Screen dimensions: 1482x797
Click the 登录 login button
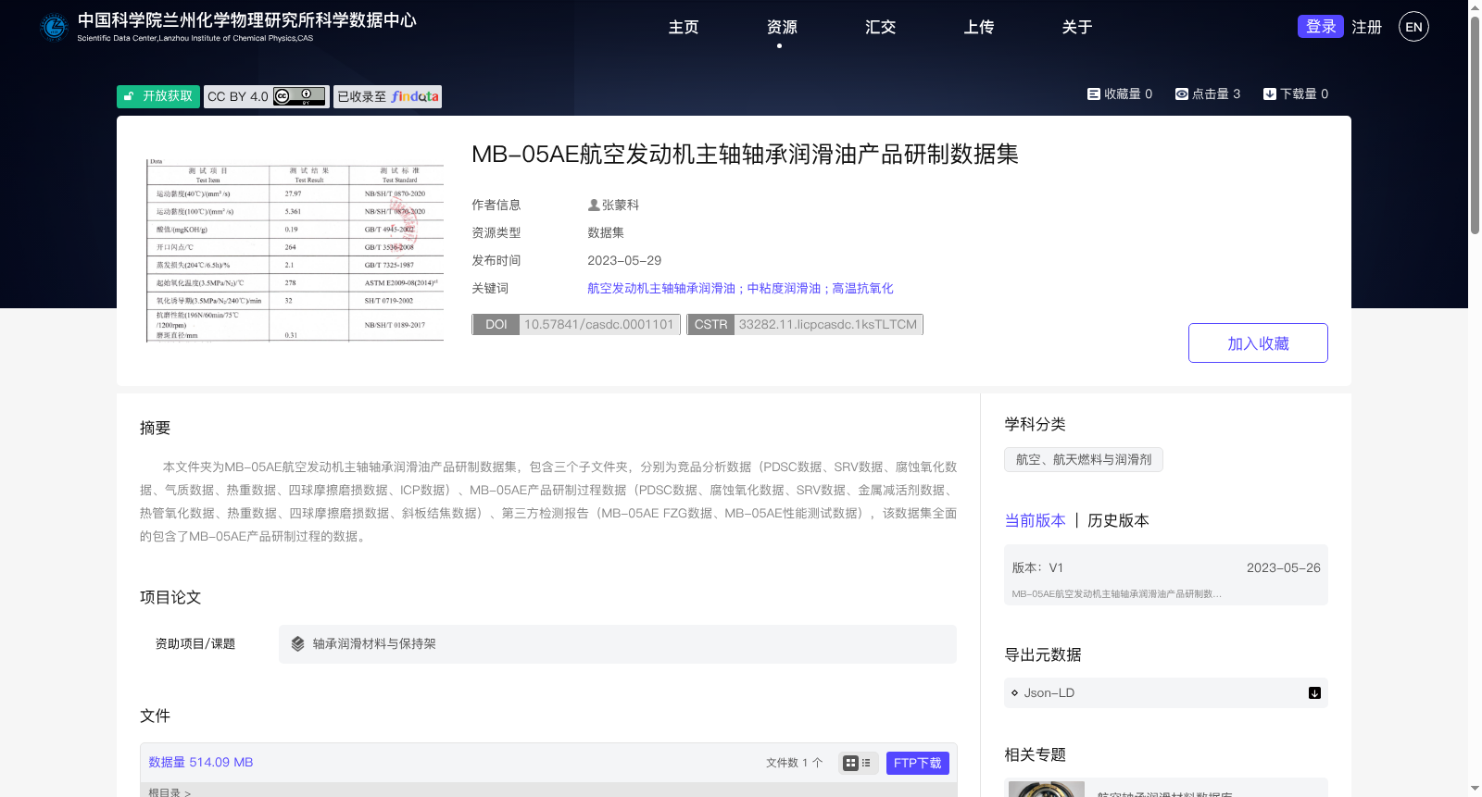pyautogui.click(x=1320, y=26)
